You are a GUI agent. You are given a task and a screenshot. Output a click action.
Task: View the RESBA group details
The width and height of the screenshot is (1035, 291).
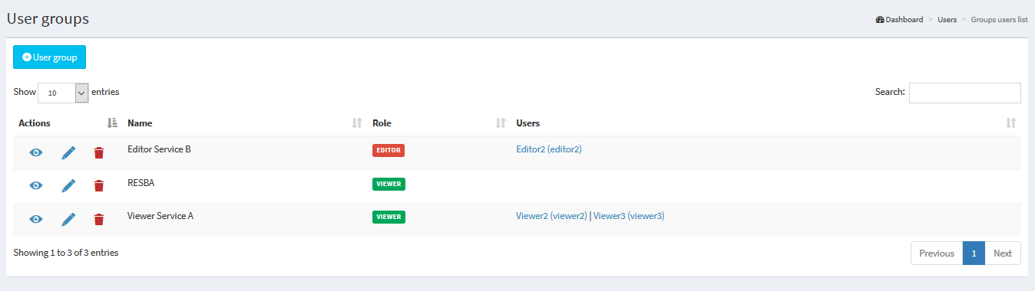[36, 186]
